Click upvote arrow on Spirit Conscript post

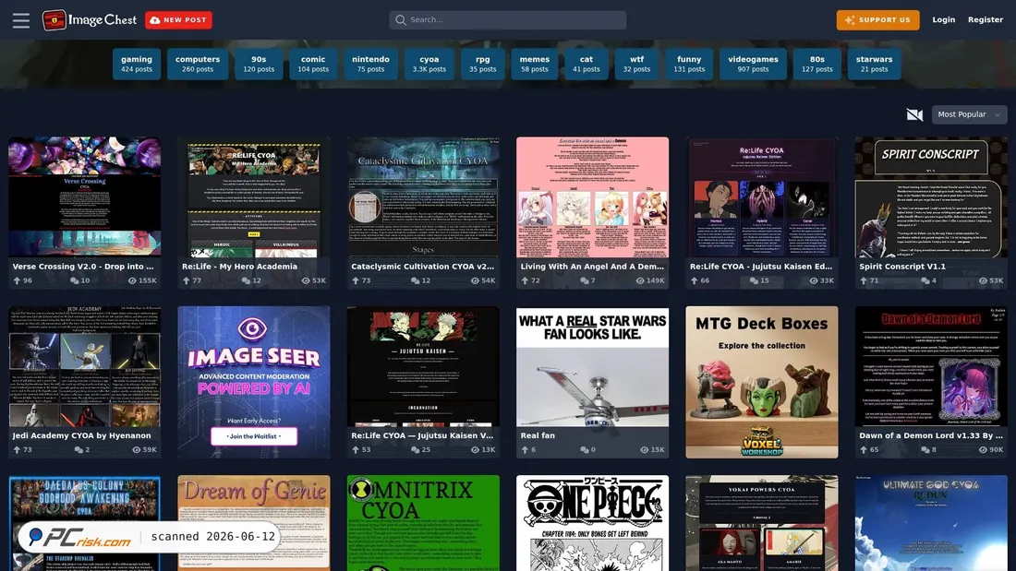coord(863,280)
